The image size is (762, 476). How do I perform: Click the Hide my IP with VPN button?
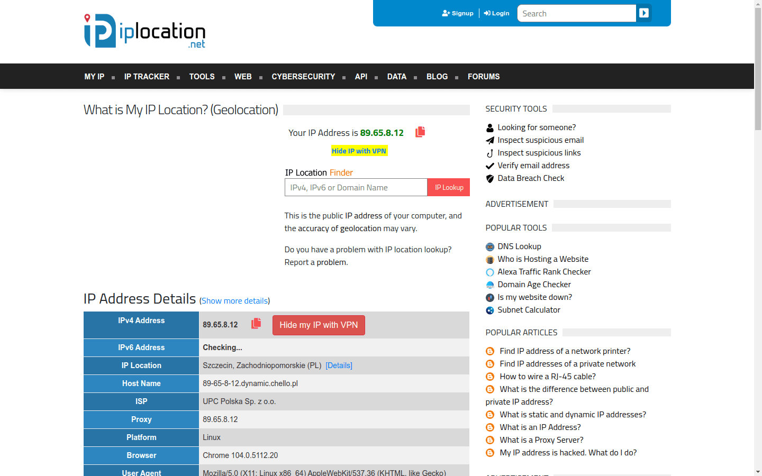pos(319,325)
